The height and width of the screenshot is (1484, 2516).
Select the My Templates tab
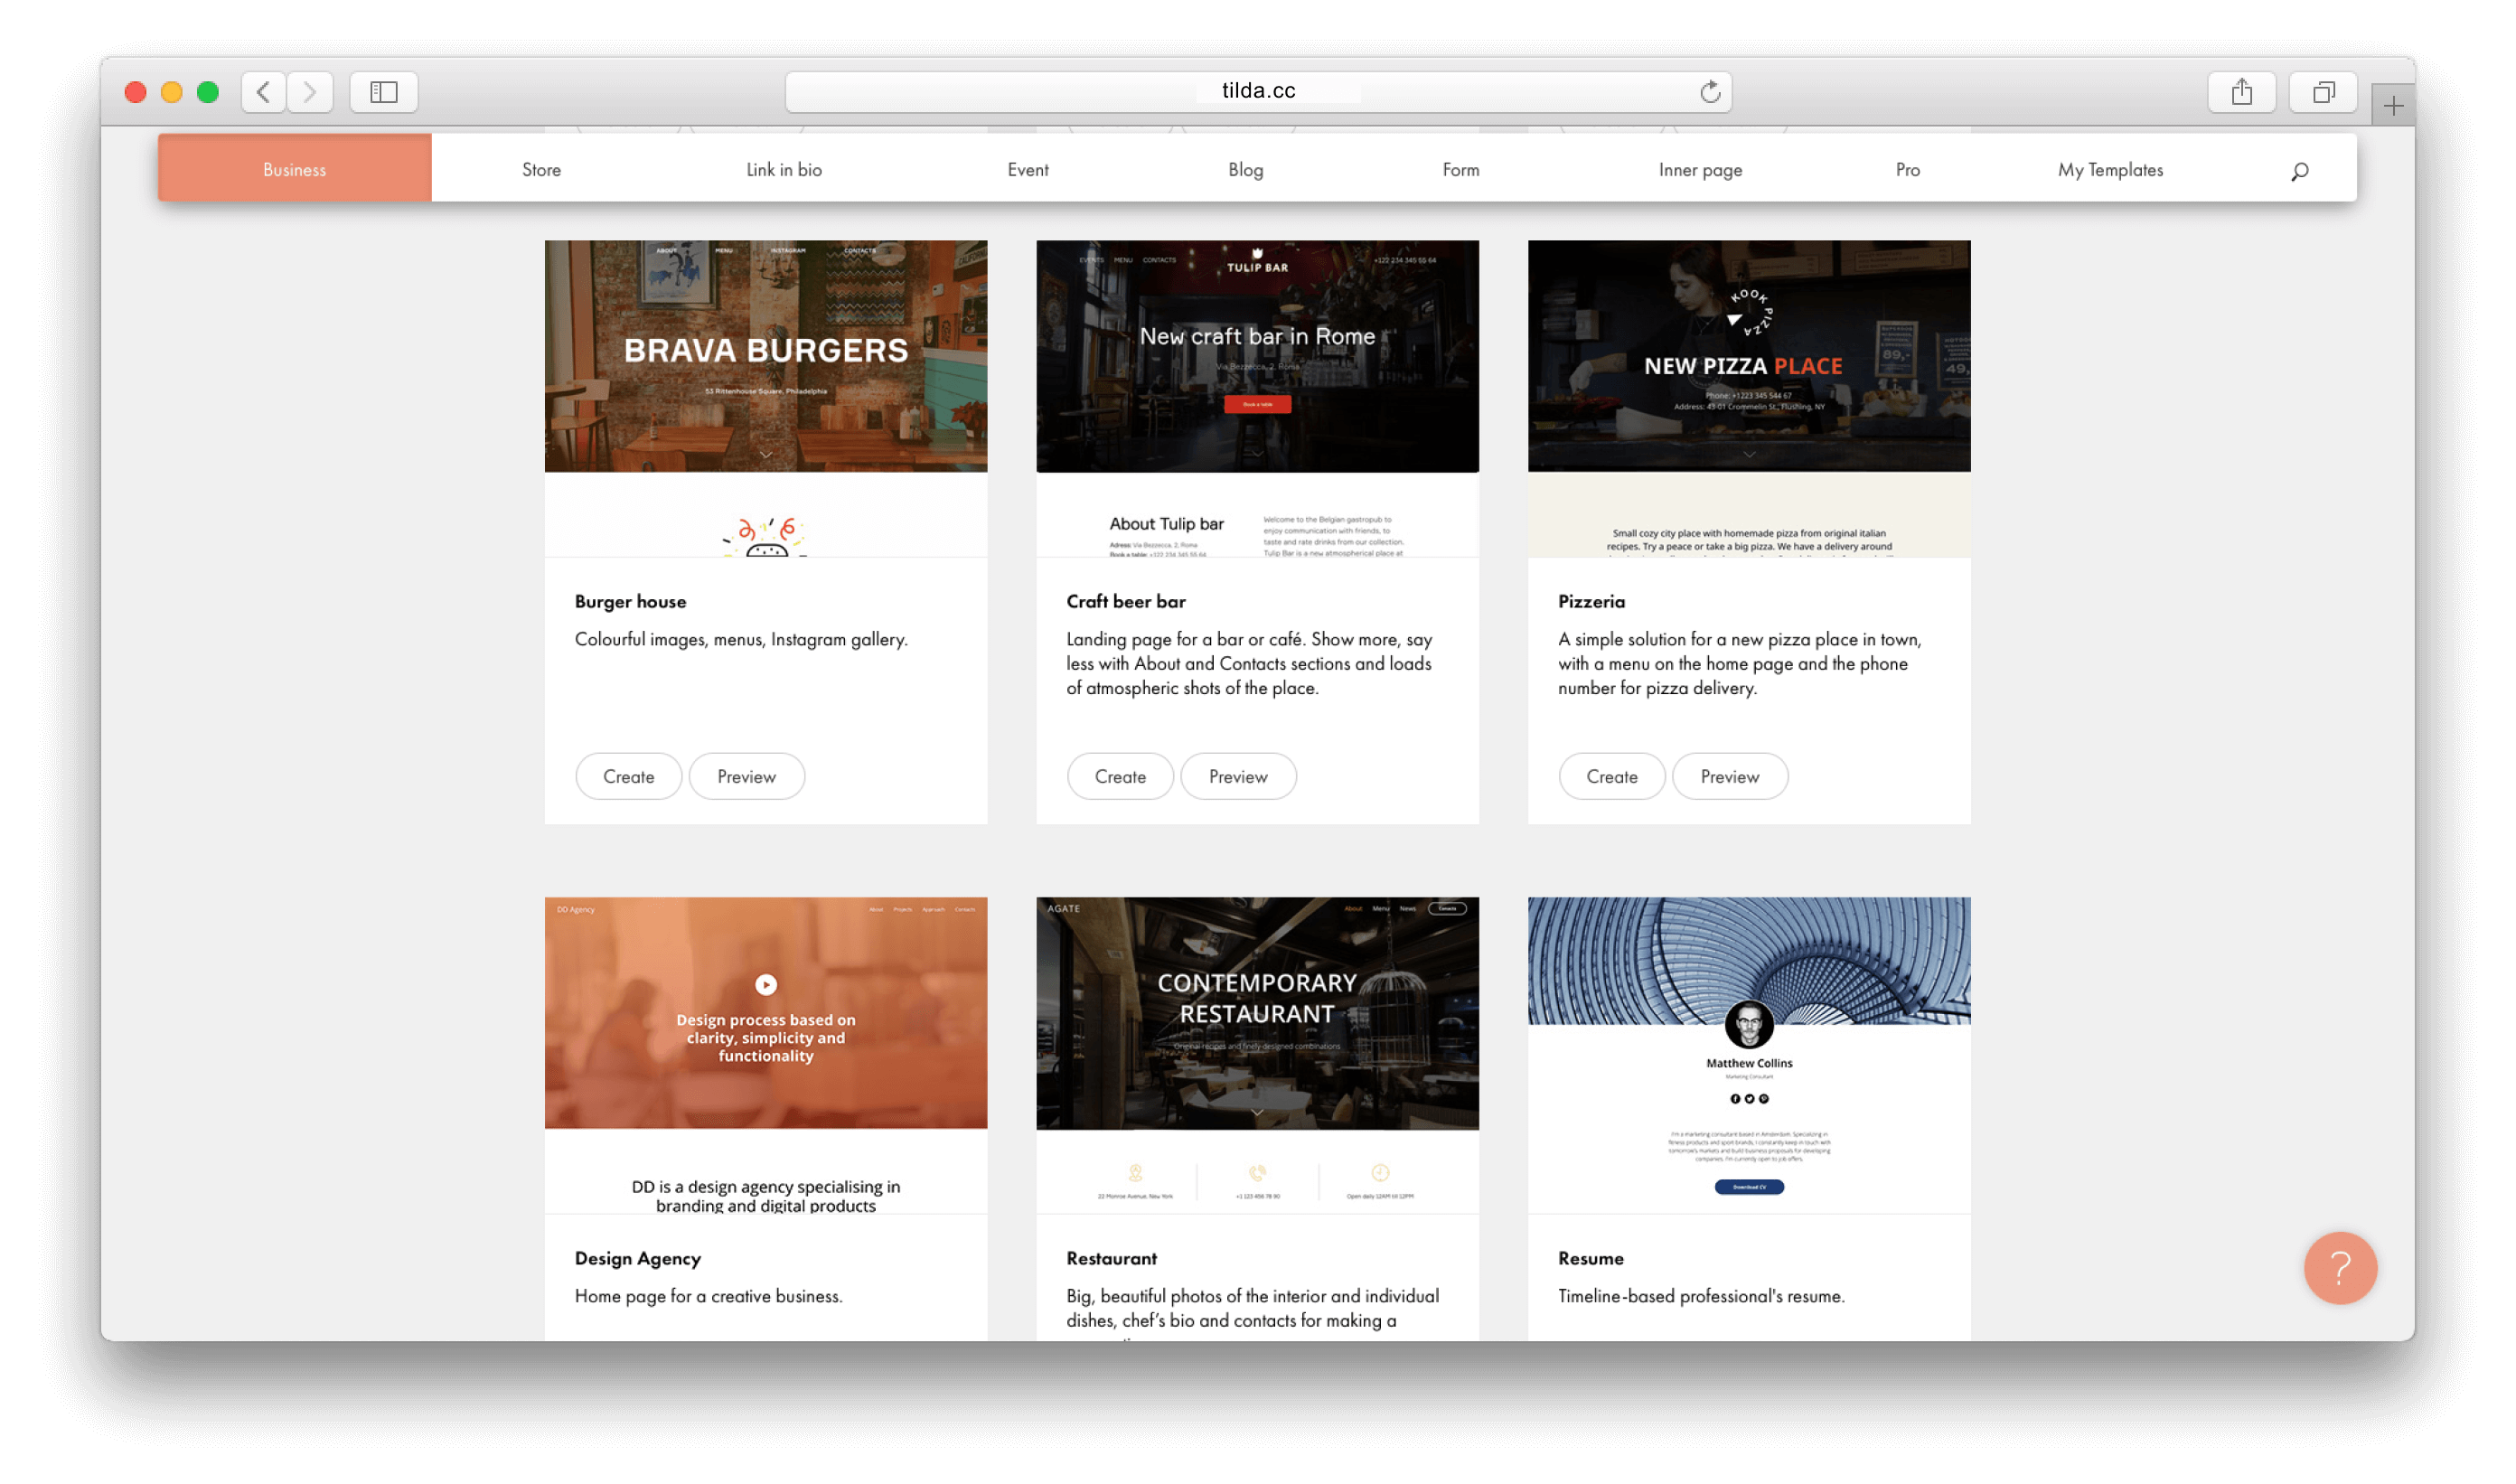[2108, 169]
